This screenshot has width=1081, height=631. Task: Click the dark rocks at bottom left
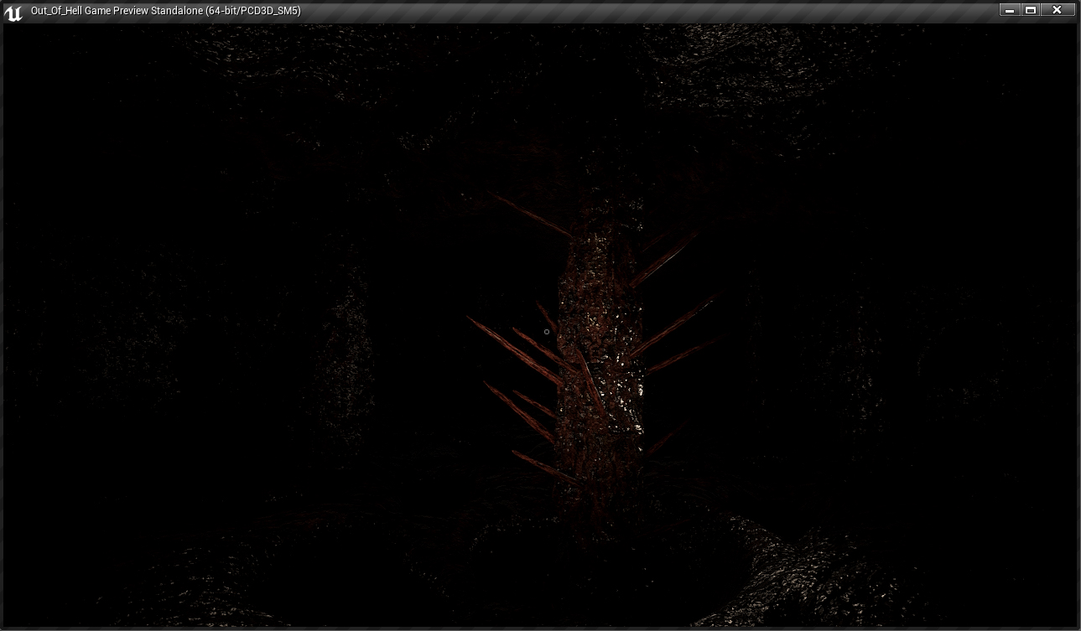pos(210,578)
